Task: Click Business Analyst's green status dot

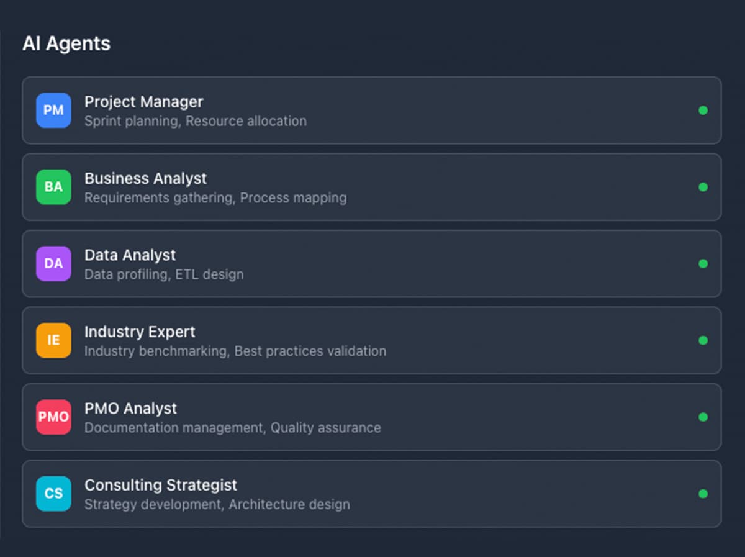Action: [703, 187]
